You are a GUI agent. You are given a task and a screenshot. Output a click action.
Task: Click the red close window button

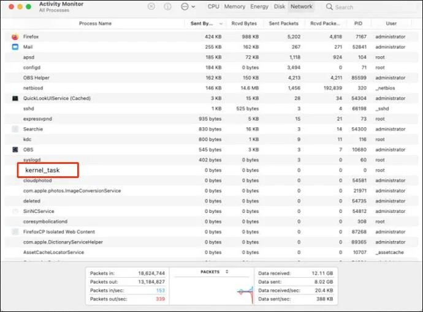point(11,7)
